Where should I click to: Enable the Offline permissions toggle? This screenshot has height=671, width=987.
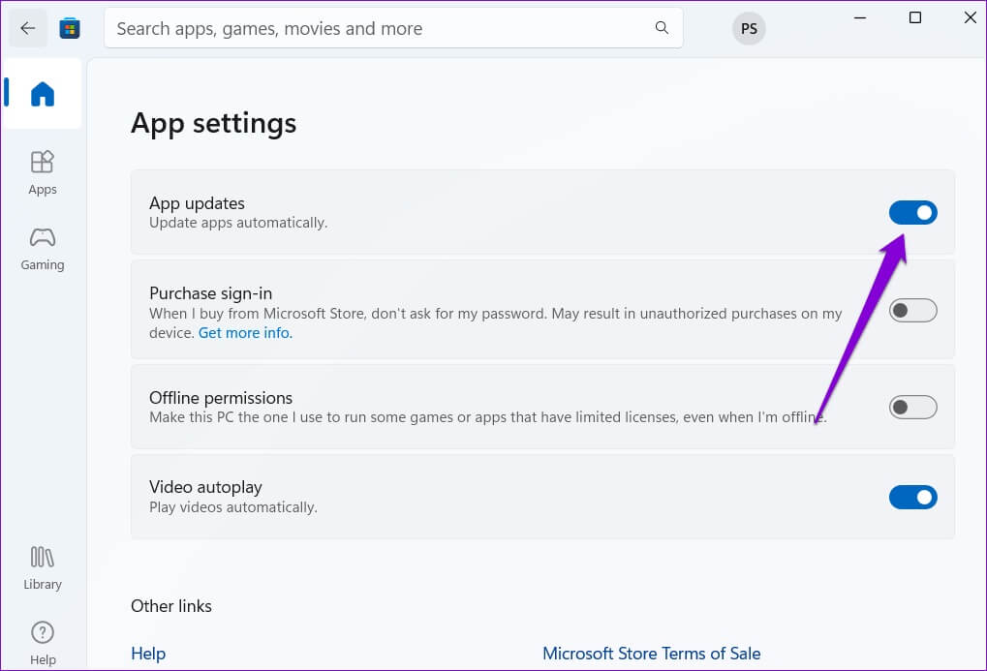(912, 408)
